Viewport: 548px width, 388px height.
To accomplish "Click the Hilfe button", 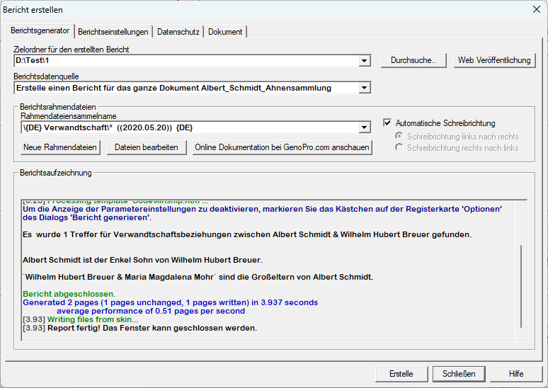I will click(516, 374).
